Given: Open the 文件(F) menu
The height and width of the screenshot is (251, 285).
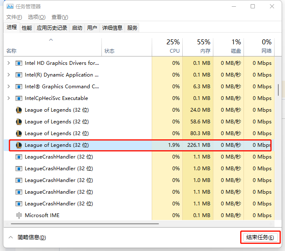Looking at the screenshot, I should click(14, 17).
